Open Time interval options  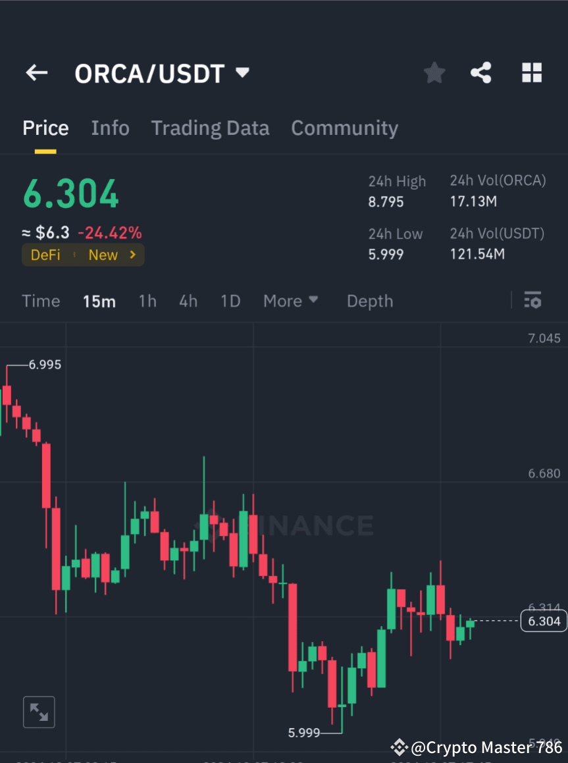coord(41,301)
